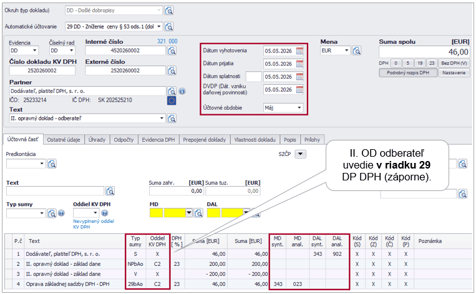Screen dimensions: 476x294
Task: Open lookup icon beside Predkontácia
Action: 52,164
